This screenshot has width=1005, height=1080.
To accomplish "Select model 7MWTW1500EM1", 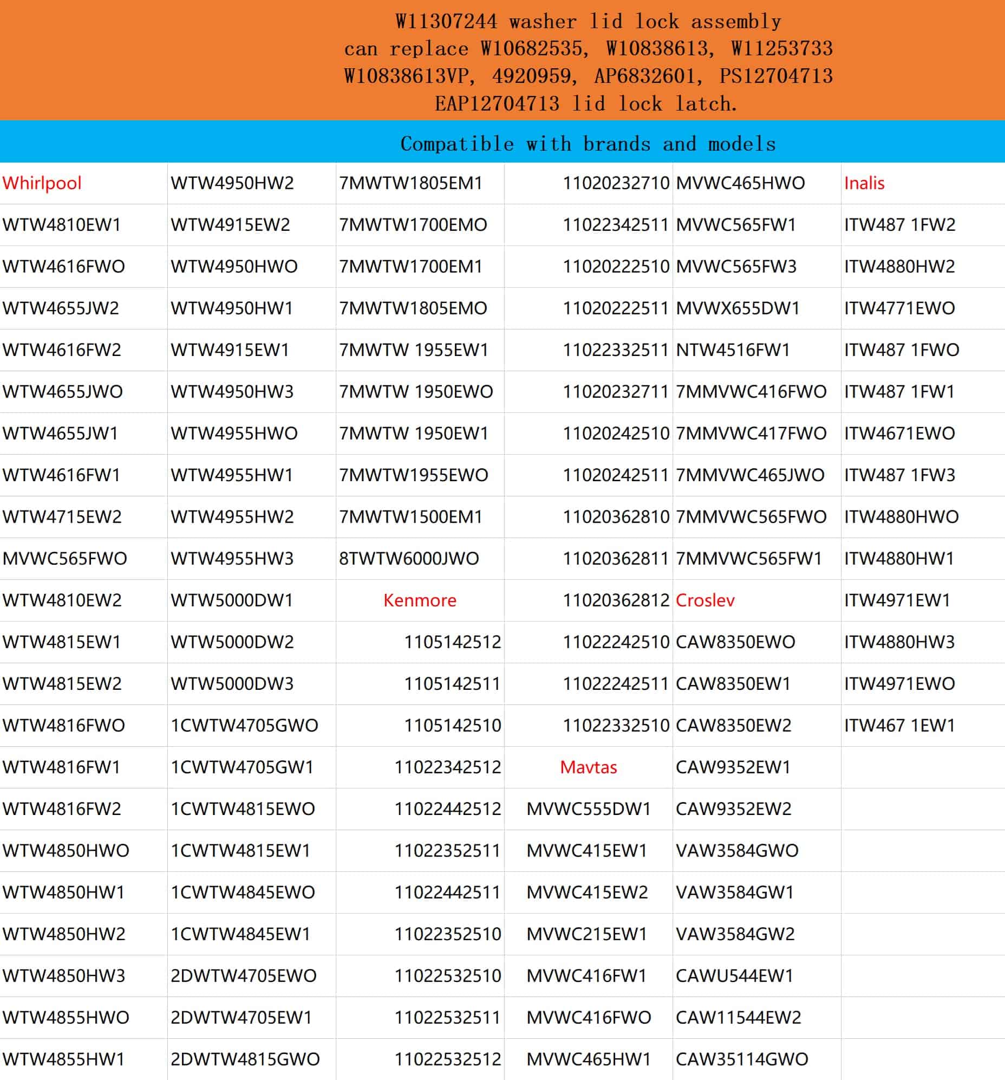I will tap(410, 516).
